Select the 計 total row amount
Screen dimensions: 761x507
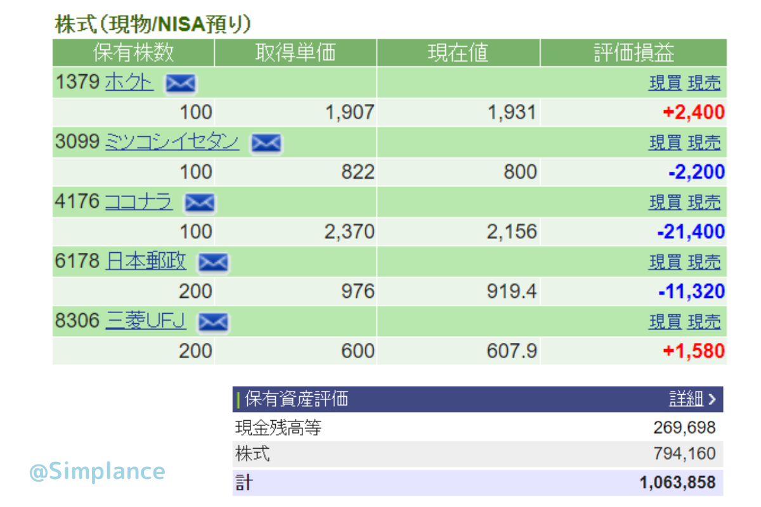coord(677,483)
